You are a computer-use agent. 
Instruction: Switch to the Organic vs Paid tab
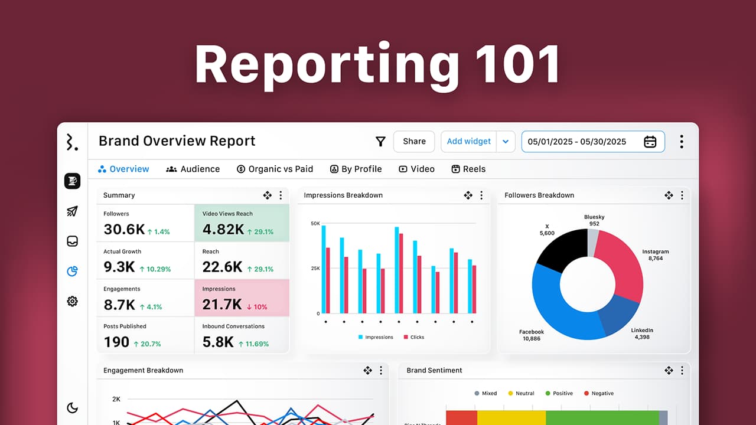(275, 169)
